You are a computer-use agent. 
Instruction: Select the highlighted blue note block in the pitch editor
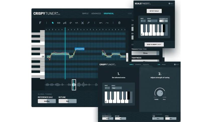point(80,49)
